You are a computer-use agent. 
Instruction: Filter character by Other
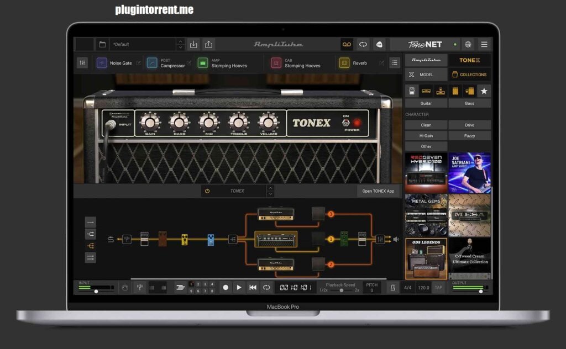click(426, 147)
